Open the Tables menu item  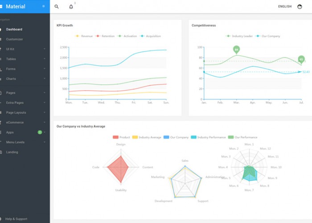tap(11, 59)
